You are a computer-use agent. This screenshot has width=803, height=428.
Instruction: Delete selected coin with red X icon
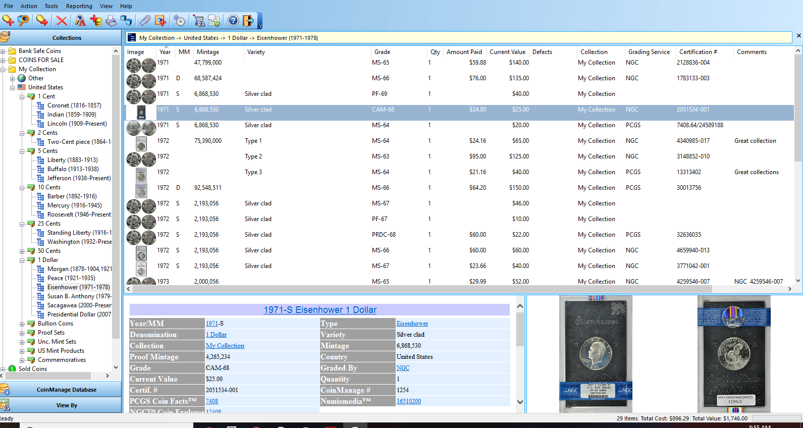(62, 21)
